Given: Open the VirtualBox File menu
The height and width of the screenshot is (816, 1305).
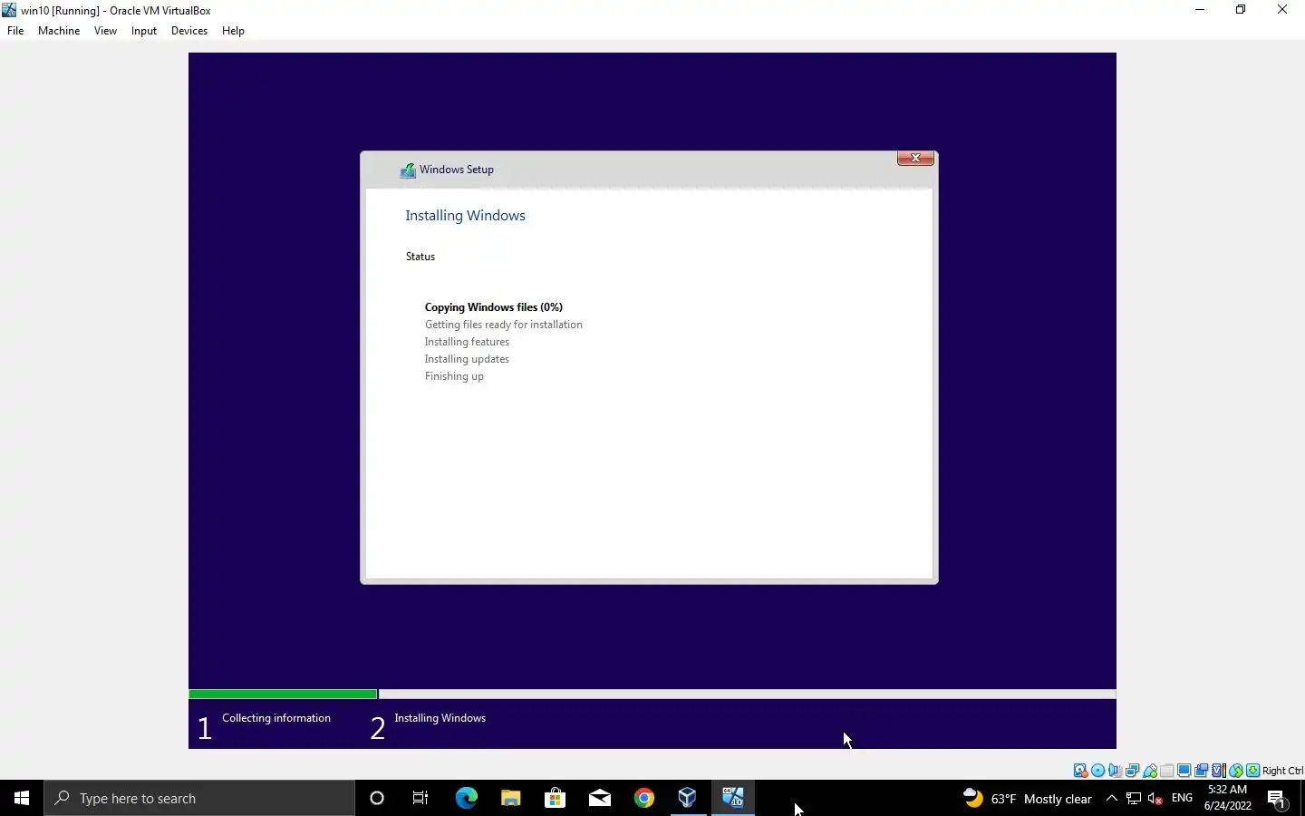Looking at the screenshot, I should 15,31.
